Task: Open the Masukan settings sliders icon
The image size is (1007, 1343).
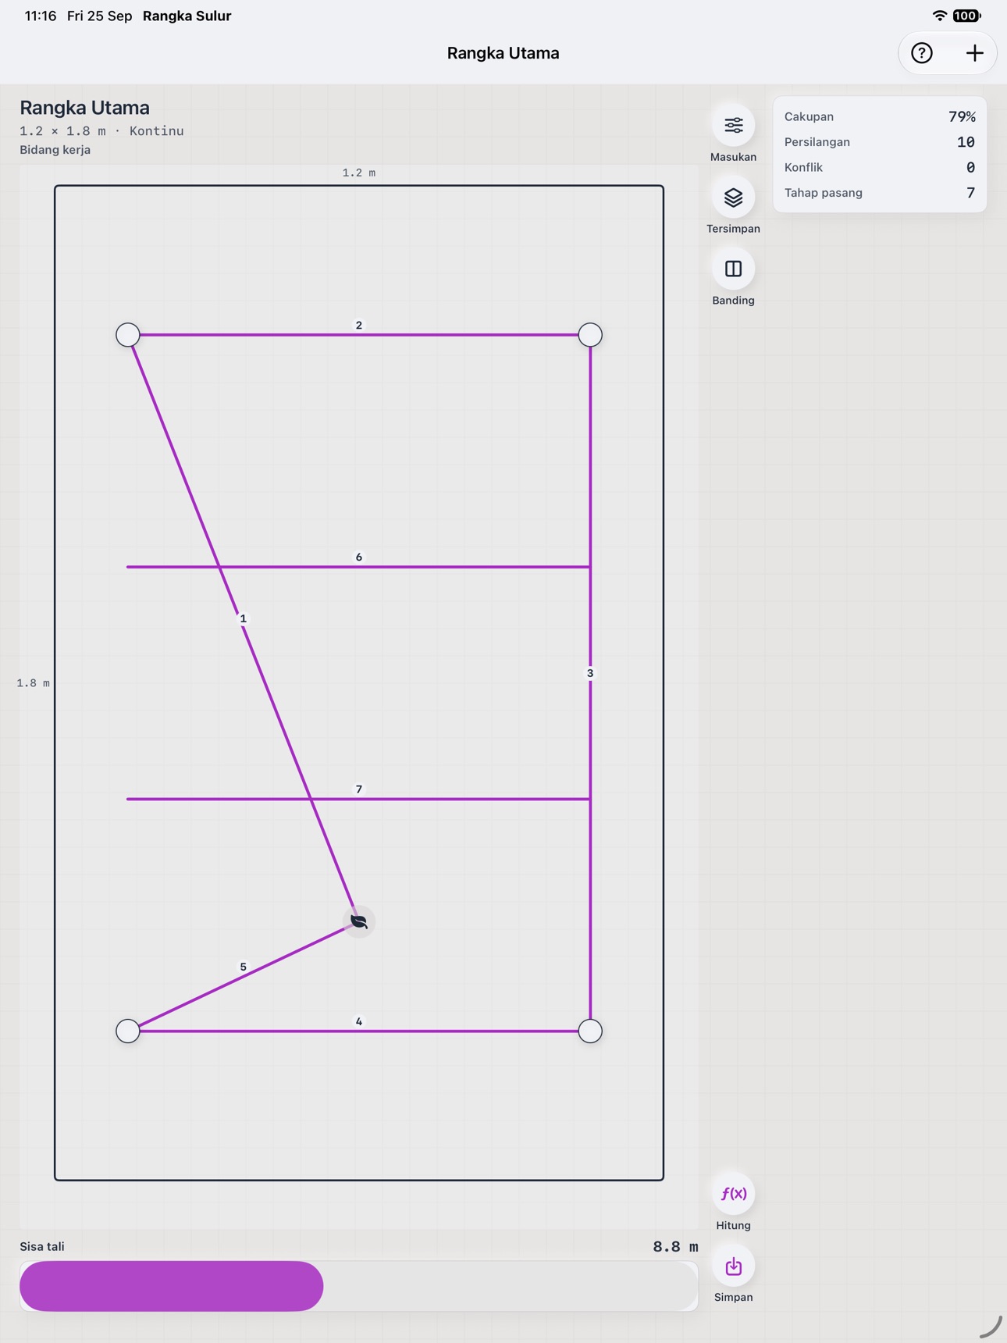Action: [733, 125]
